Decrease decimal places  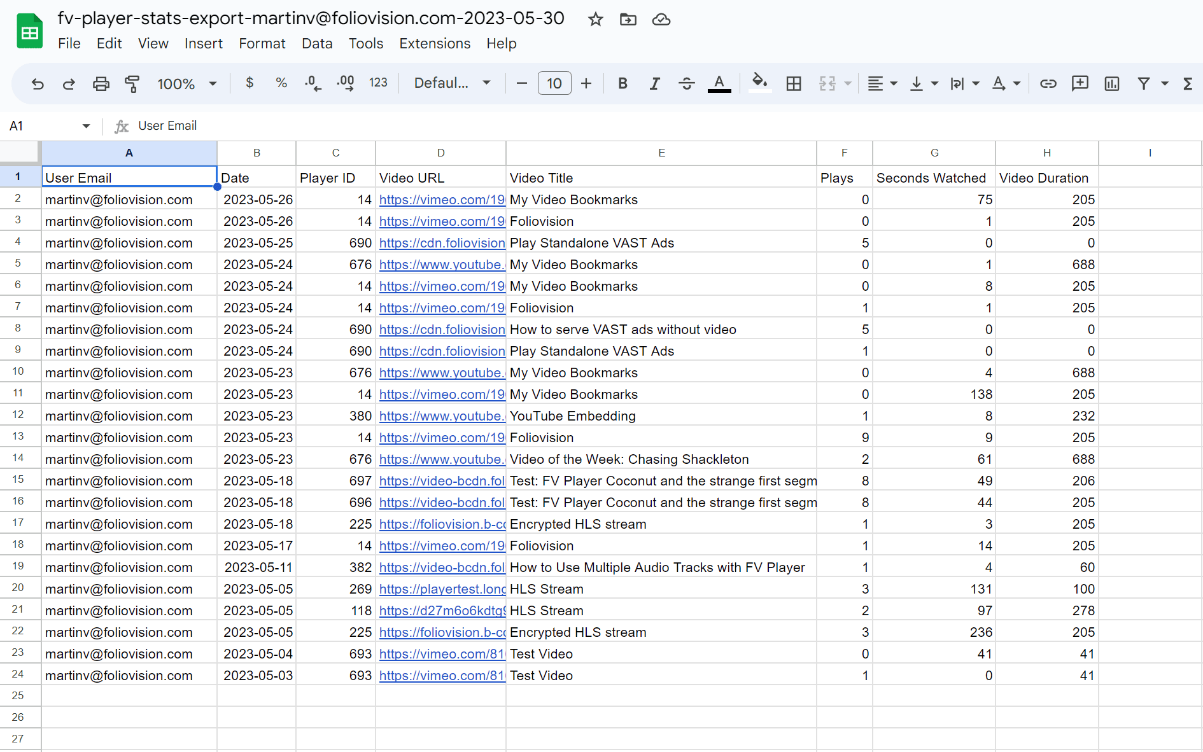pyautogui.click(x=313, y=83)
